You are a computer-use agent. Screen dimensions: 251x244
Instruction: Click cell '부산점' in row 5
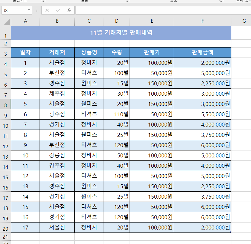point(57,73)
